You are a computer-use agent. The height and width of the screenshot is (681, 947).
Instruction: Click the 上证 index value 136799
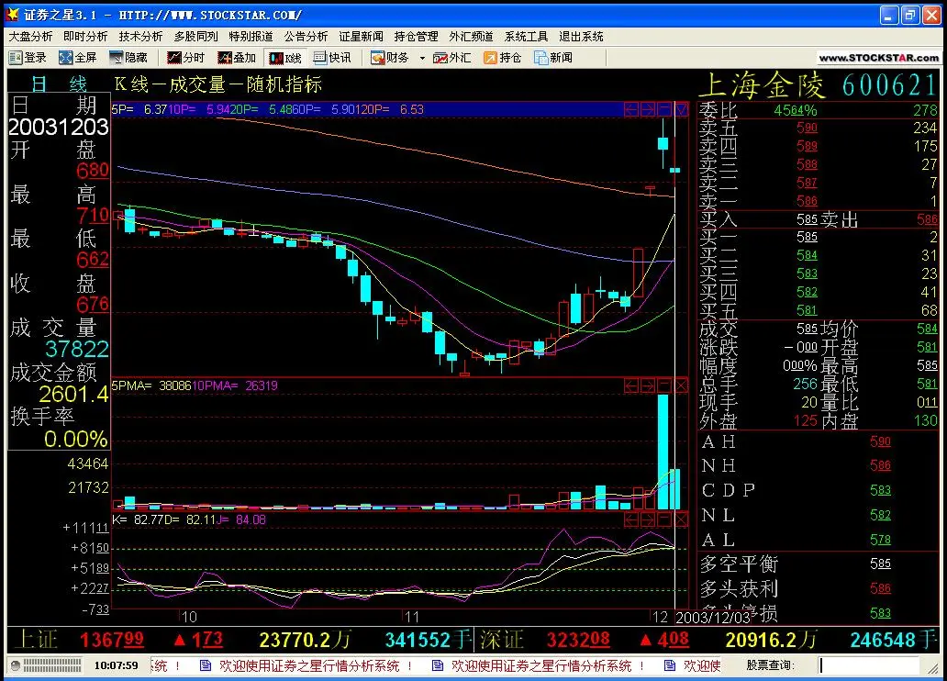112,640
